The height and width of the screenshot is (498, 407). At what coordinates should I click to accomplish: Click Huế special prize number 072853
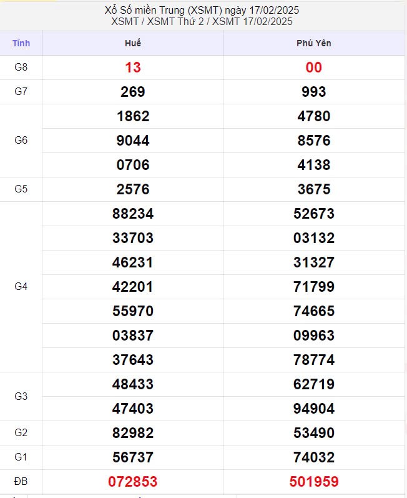pyautogui.click(x=132, y=482)
